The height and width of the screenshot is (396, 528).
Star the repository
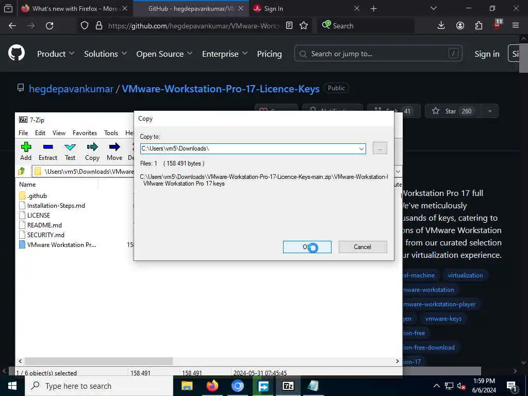(x=453, y=111)
